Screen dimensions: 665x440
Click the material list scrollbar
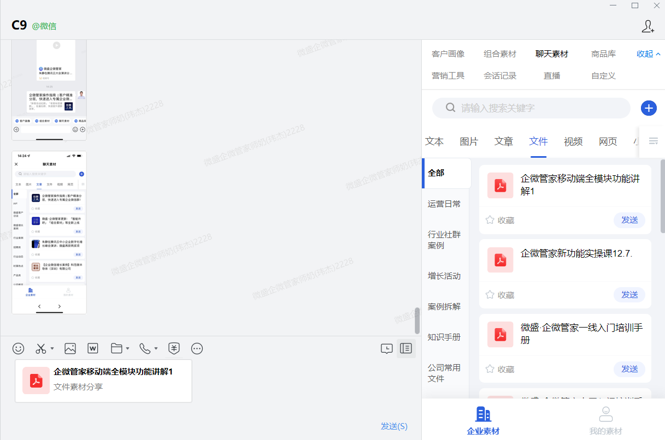[x=662, y=197]
